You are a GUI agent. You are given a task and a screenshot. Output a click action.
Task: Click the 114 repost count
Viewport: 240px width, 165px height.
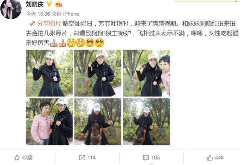tap(92, 158)
